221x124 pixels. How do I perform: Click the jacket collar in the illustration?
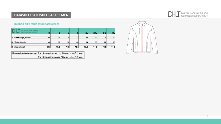coord(142,23)
